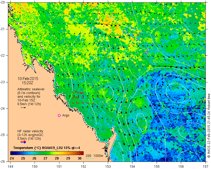Click the 'Argo' legend label
Screen dimensions: 211x169
66,115
